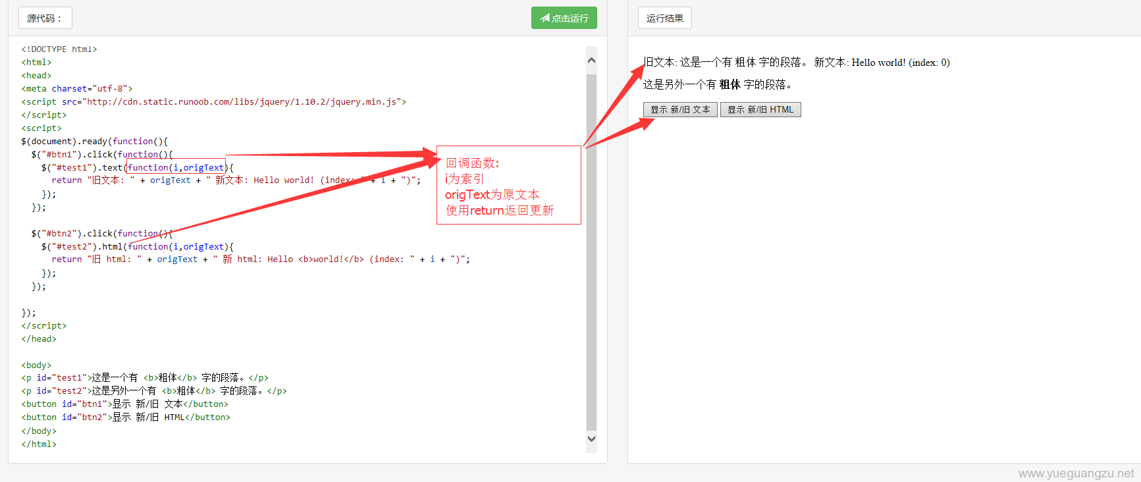This screenshot has height=482, width=1141.
Task: Click the 显示 新/旧 文本 button
Action: (680, 109)
